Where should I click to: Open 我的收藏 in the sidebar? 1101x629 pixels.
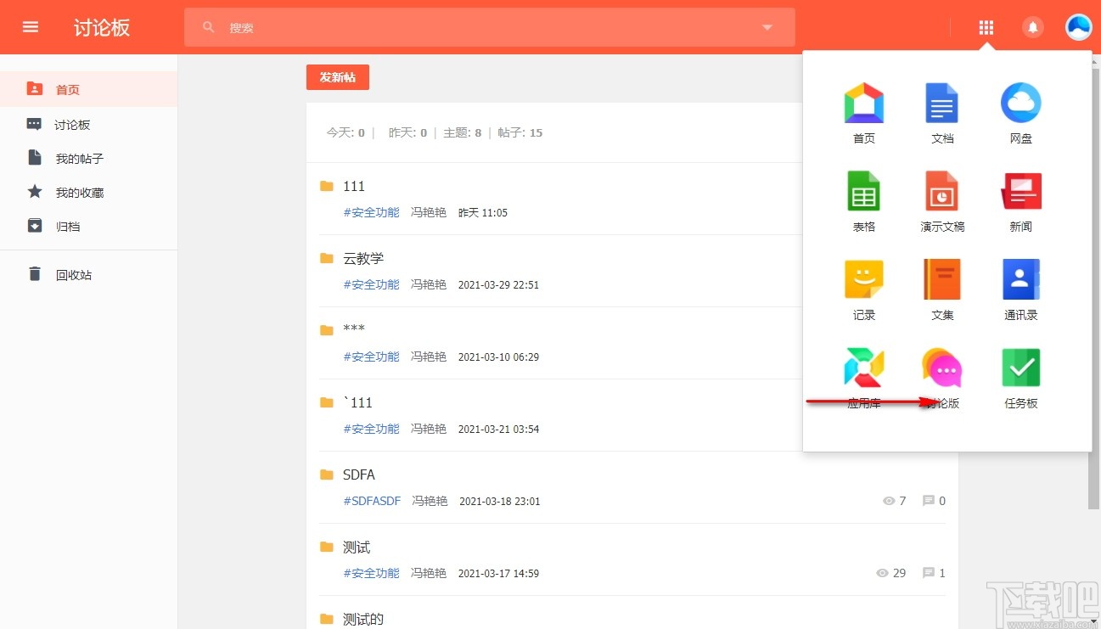click(88, 193)
